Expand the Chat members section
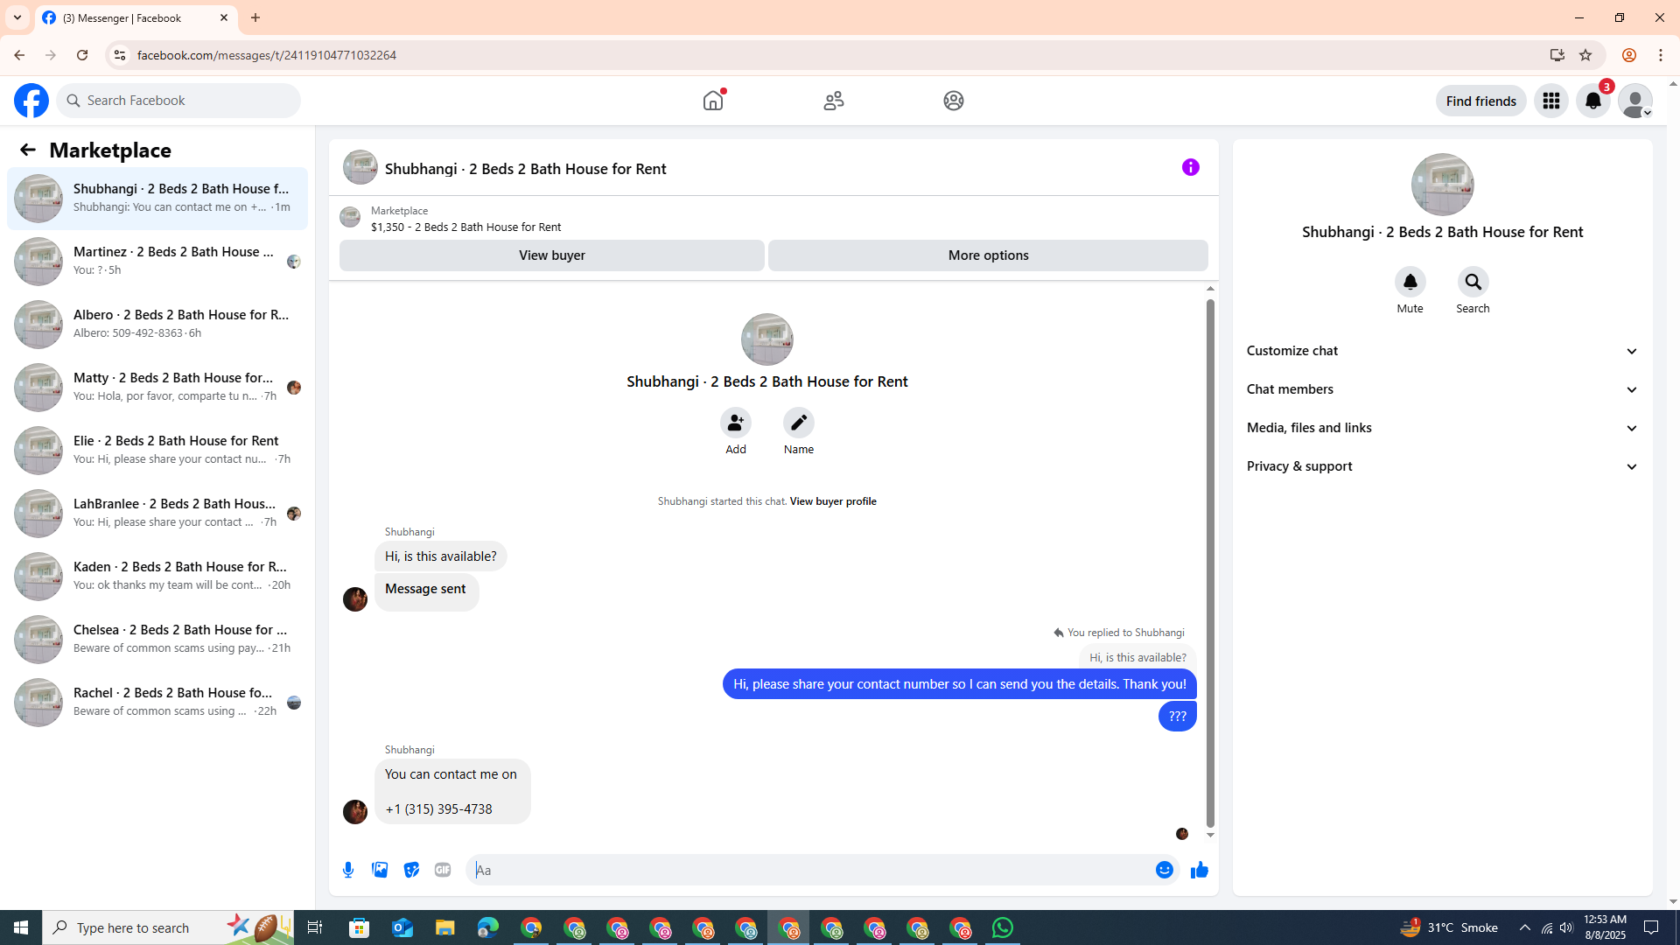Screen dimensions: 1680x945 click(x=1442, y=389)
